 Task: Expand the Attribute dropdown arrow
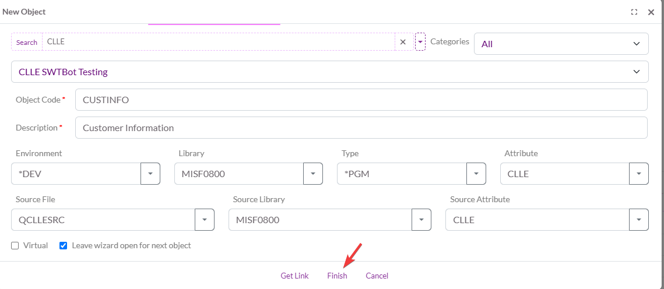[639, 174]
